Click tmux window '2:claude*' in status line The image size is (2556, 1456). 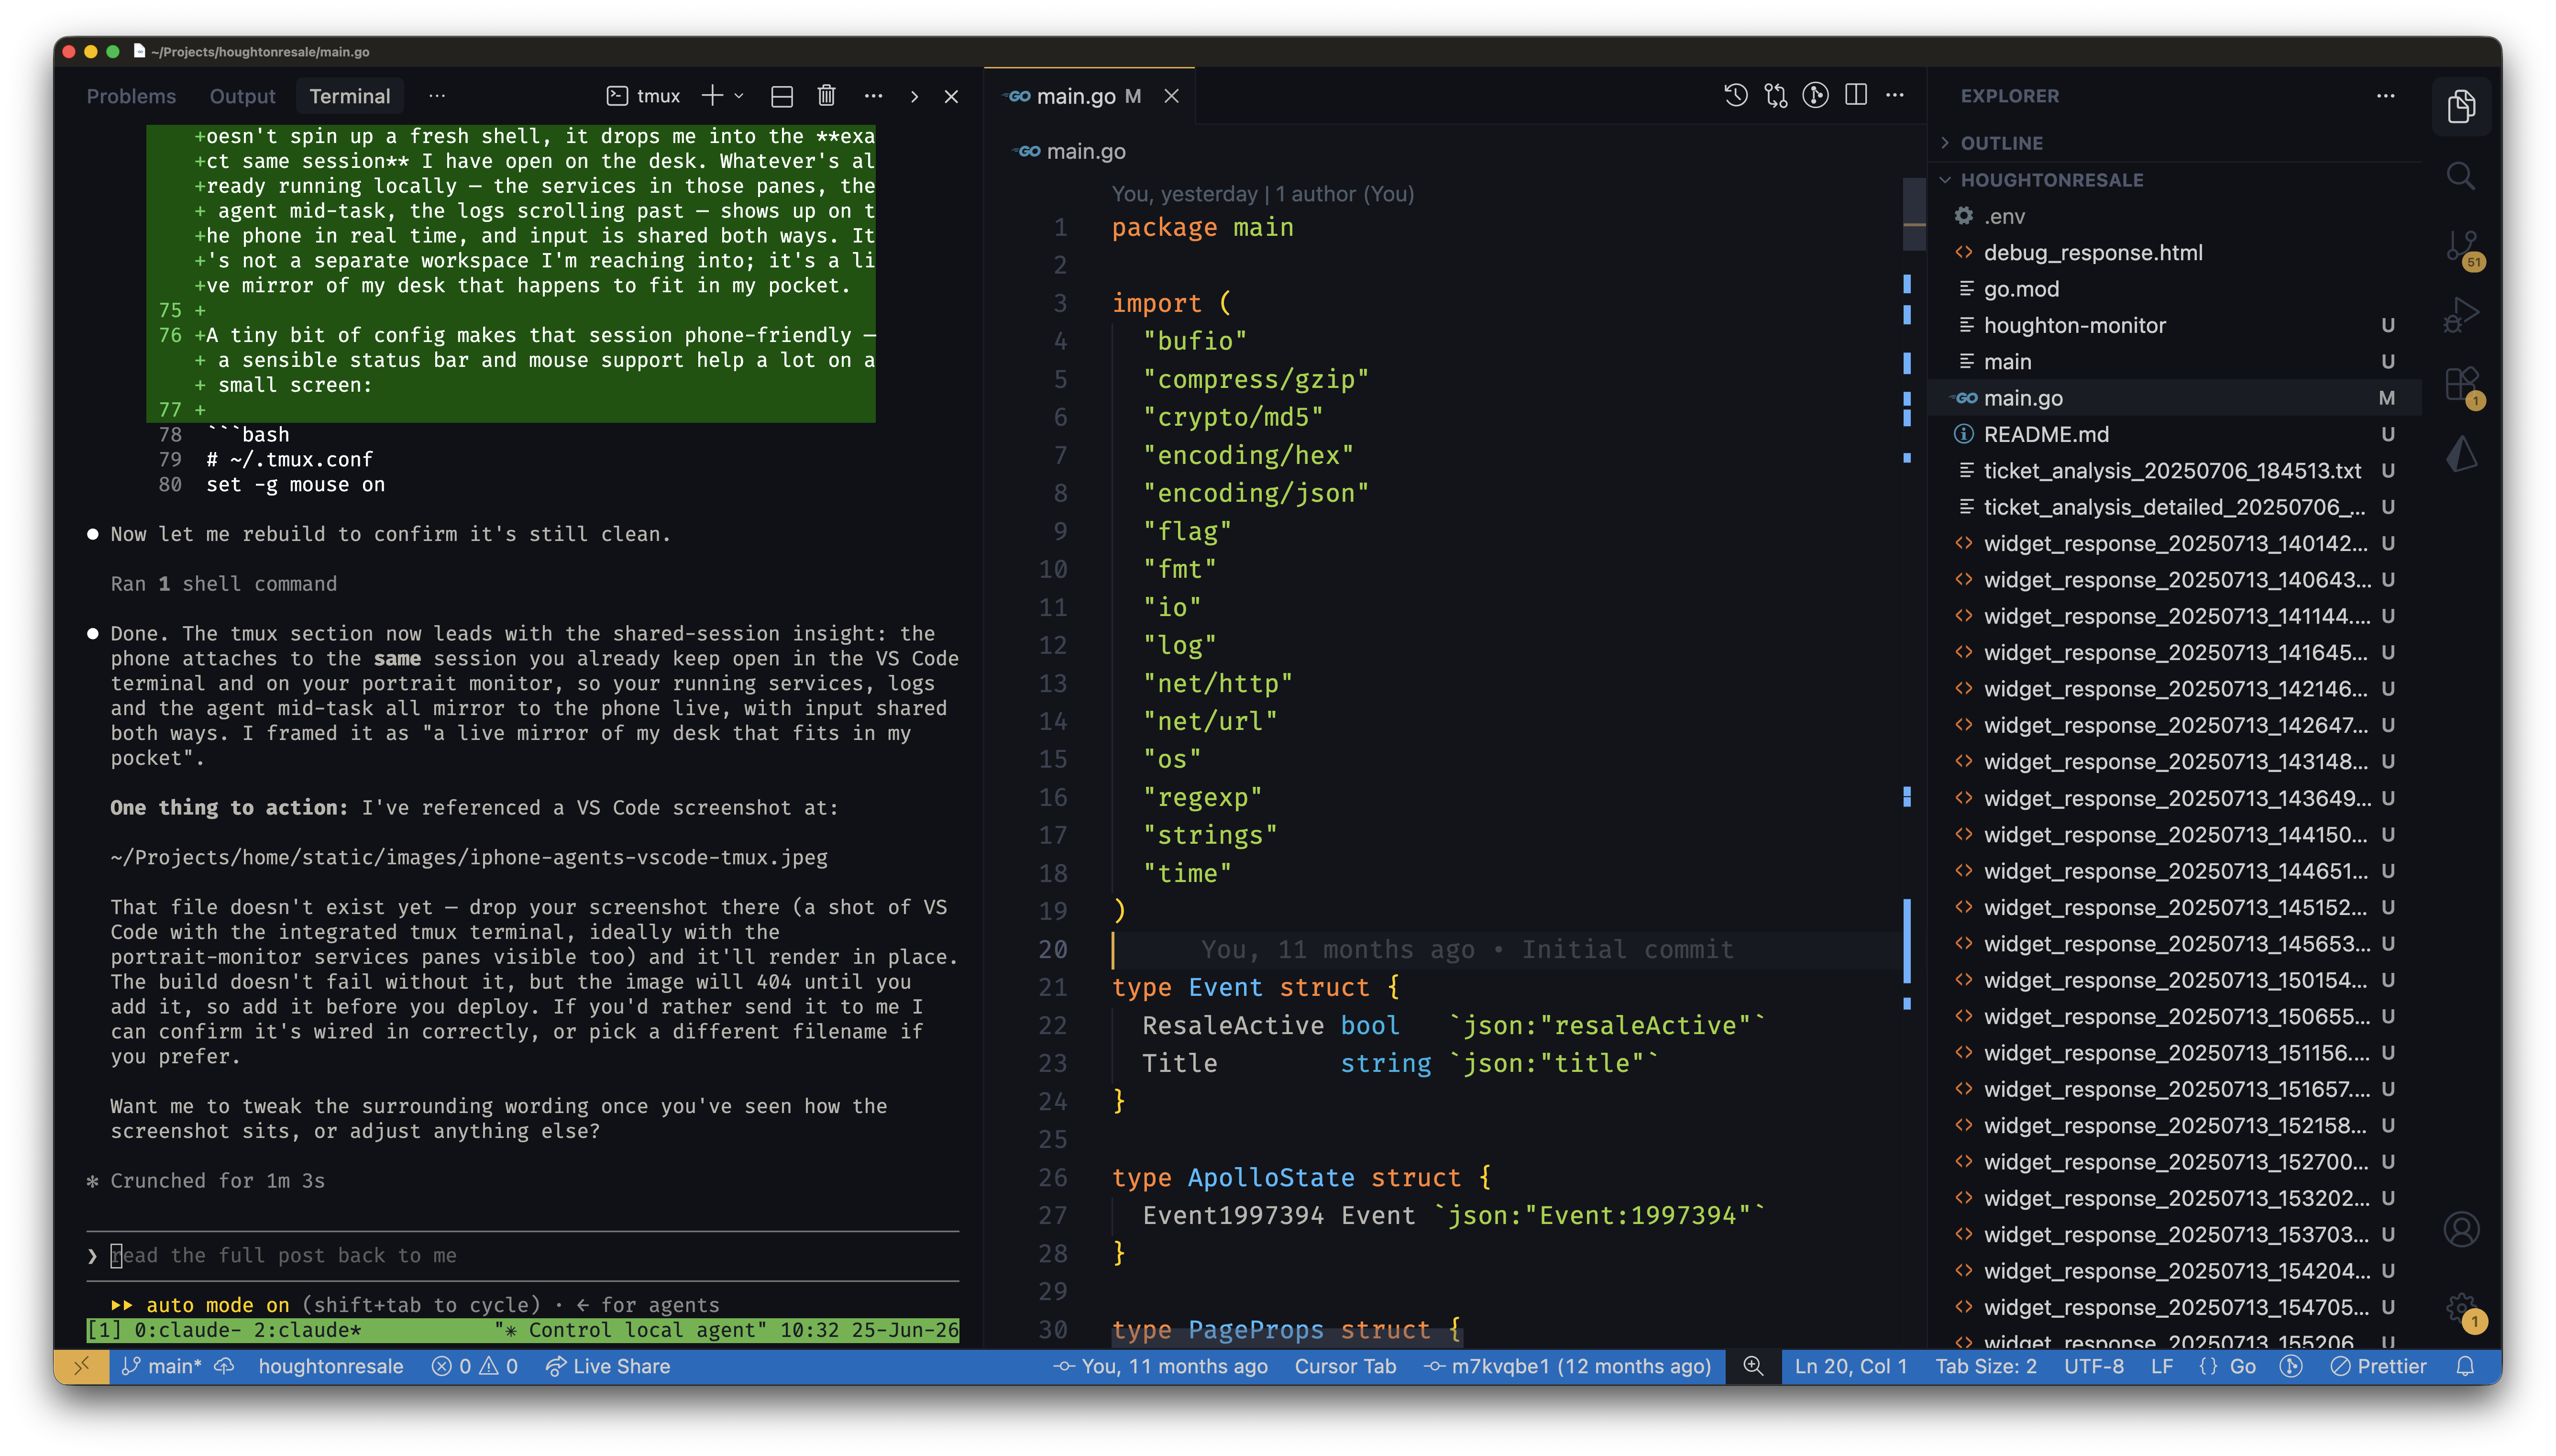coord(307,1330)
